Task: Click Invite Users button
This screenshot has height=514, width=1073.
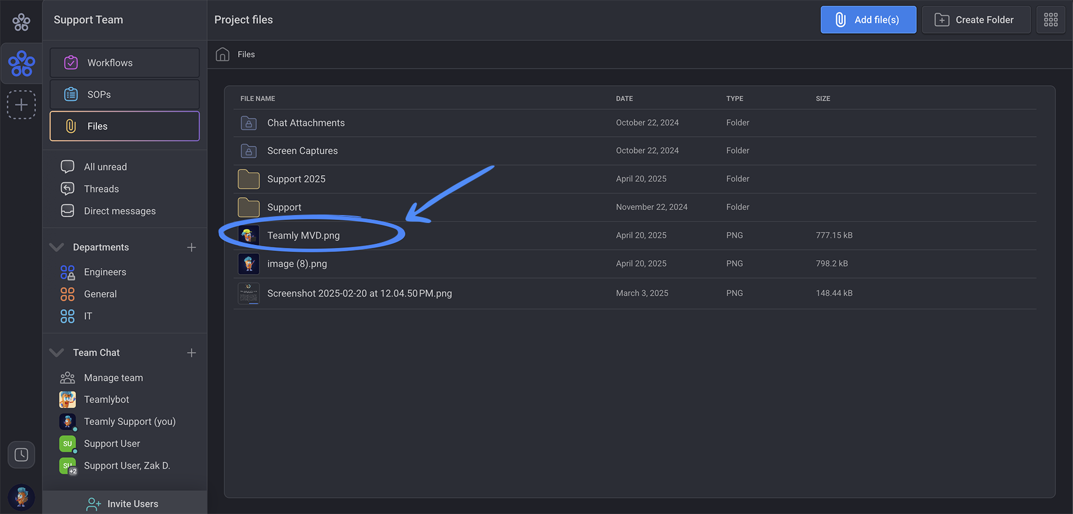Action: [x=124, y=503]
